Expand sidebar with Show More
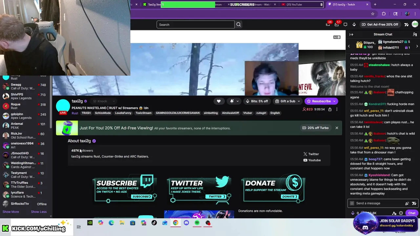Image resolution: width=420 pixels, height=236 pixels. point(11,212)
